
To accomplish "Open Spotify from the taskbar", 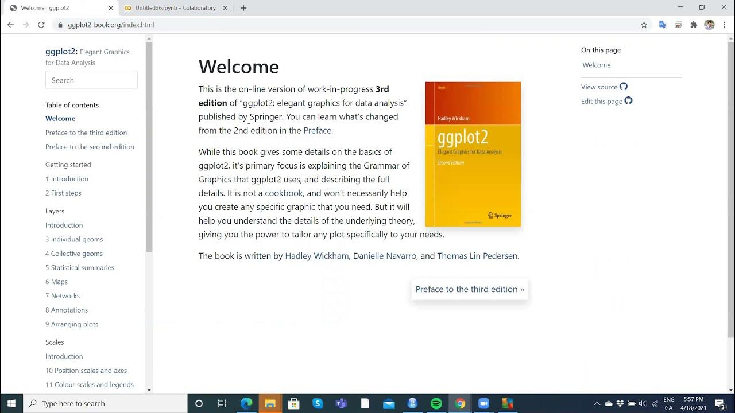I will pos(436,403).
